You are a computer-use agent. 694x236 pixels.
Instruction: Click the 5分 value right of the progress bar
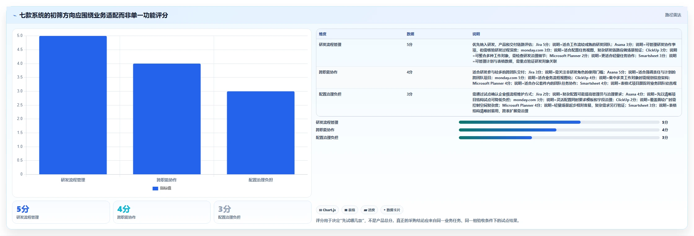tap(665, 122)
